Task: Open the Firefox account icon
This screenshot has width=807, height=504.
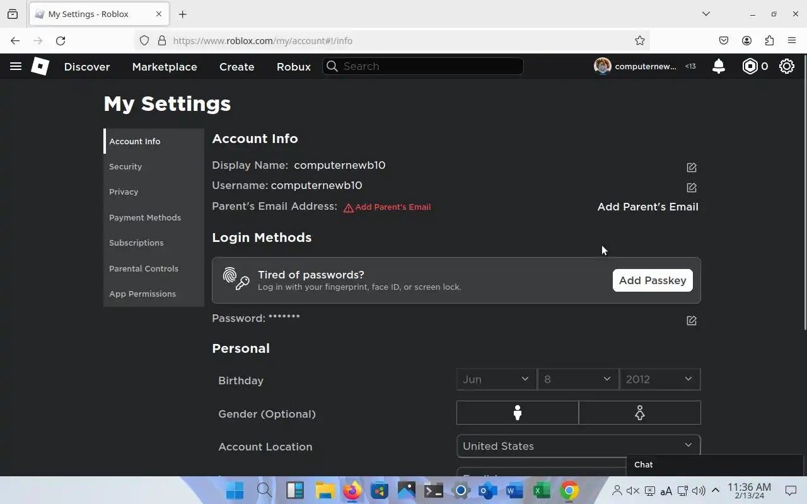Action: [x=746, y=40]
